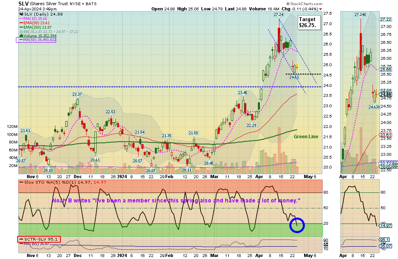
Task: Select the SLV iShares Silver Trust title
Action: click(57, 4)
